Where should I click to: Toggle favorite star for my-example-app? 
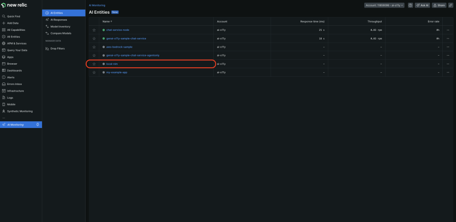click(94, 72)
